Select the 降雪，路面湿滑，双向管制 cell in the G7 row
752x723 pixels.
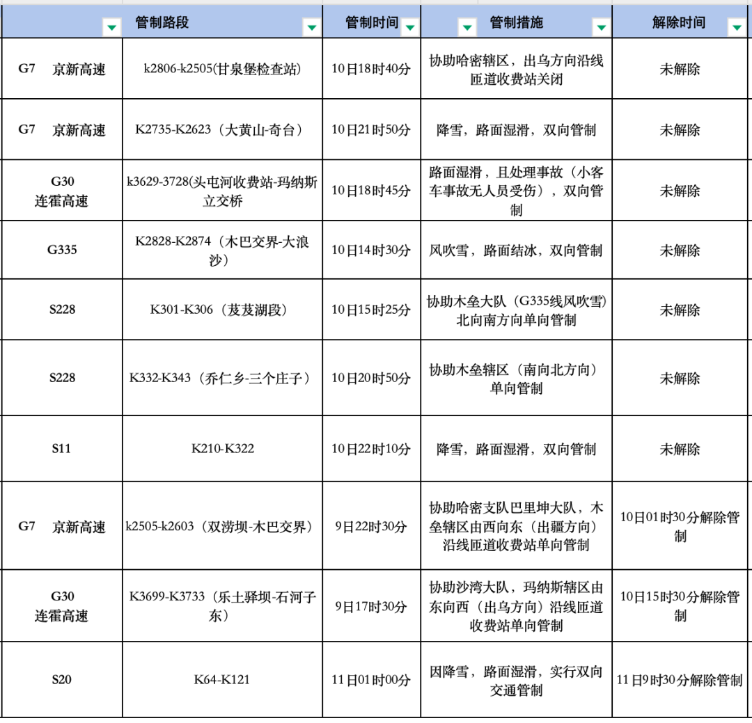pos(515,129)
